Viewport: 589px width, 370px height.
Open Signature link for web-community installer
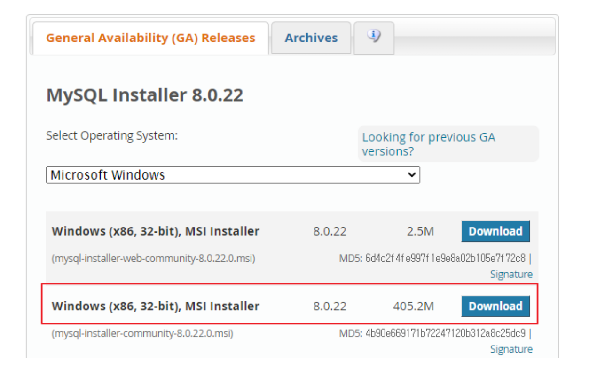point(511,274)
